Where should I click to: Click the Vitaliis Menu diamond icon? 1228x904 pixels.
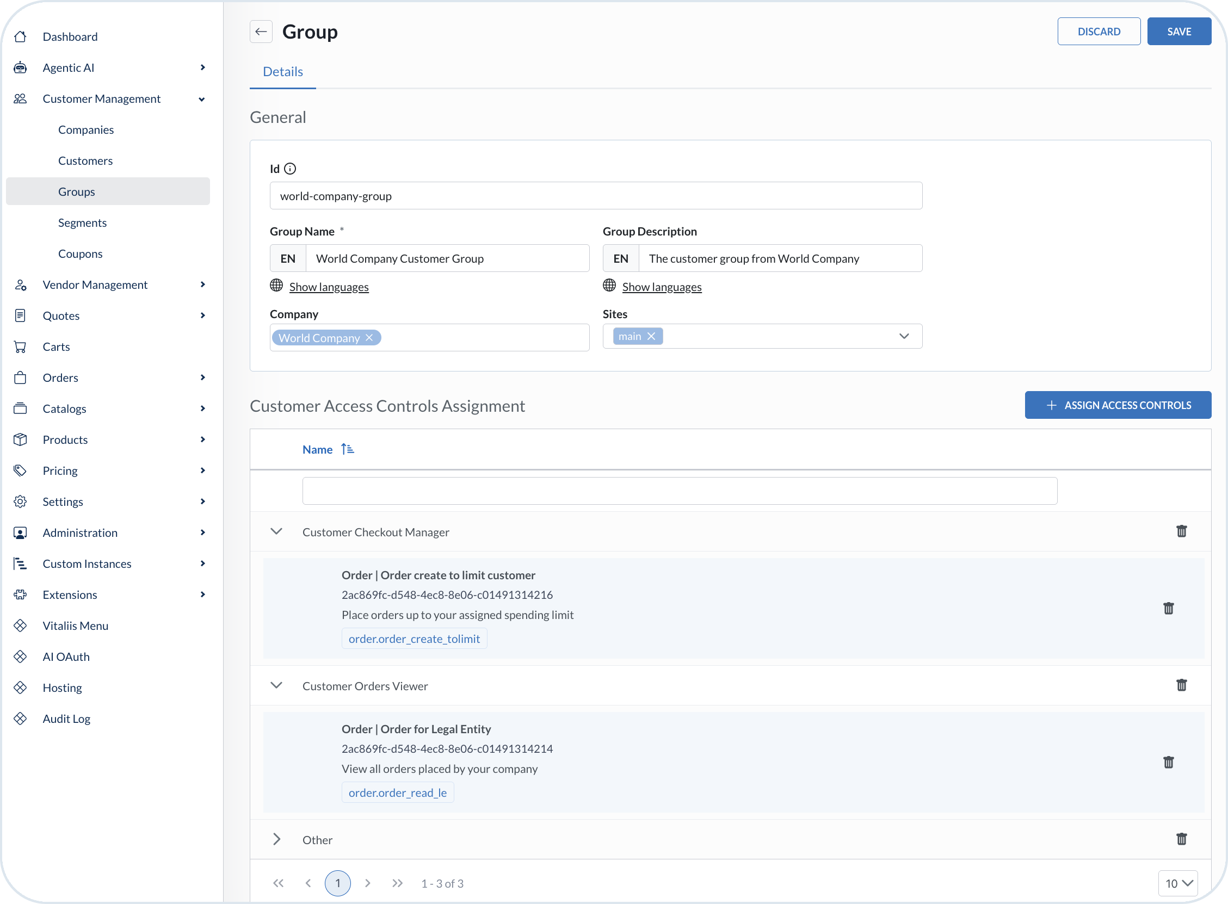click(x=20, y=626)
